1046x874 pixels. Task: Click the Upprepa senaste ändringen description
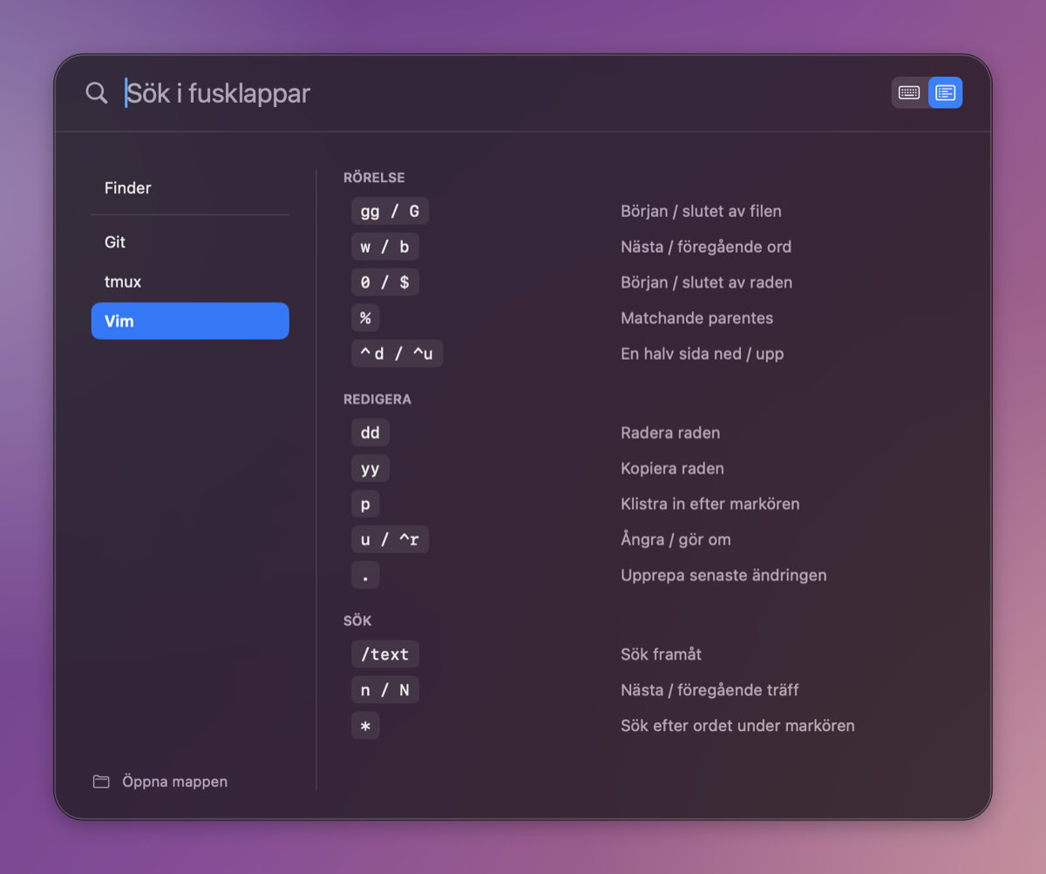pos(723,575)
